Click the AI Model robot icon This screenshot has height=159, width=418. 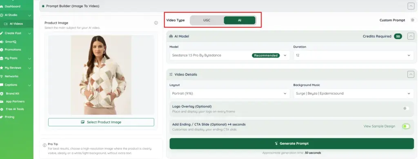pos(171,36)
